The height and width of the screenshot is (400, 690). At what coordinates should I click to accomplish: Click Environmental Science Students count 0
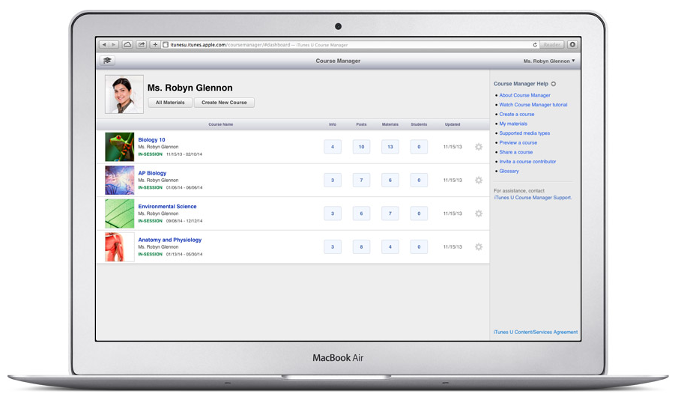click(x=419, y=214)
